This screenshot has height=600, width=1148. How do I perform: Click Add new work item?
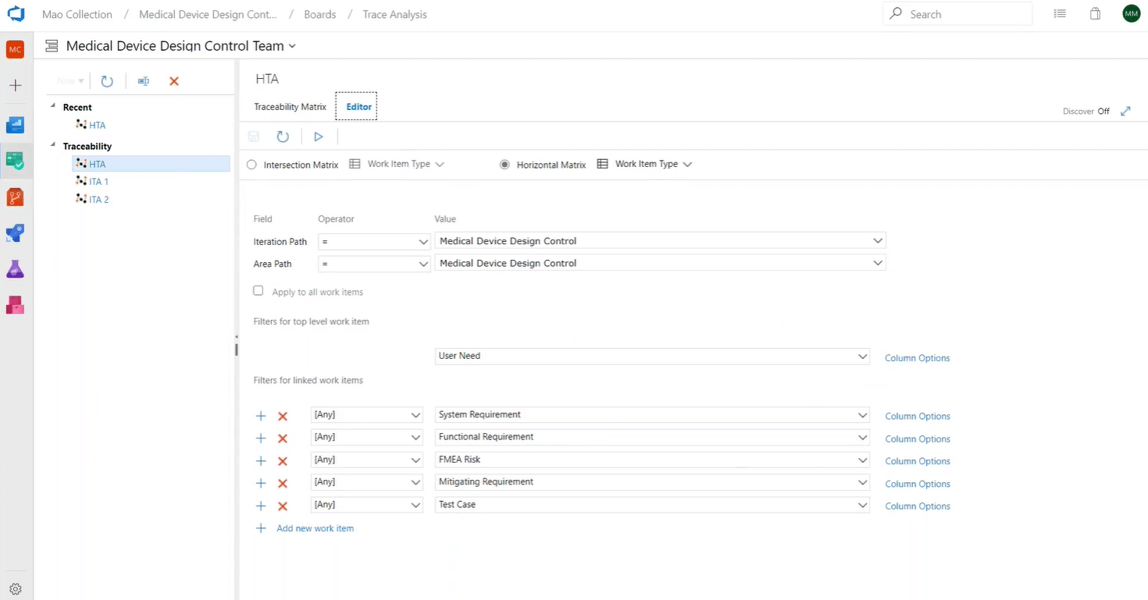coord(315,528)
